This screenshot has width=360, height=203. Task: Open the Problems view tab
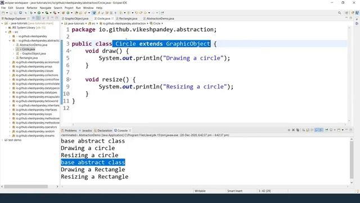[69, 130]
